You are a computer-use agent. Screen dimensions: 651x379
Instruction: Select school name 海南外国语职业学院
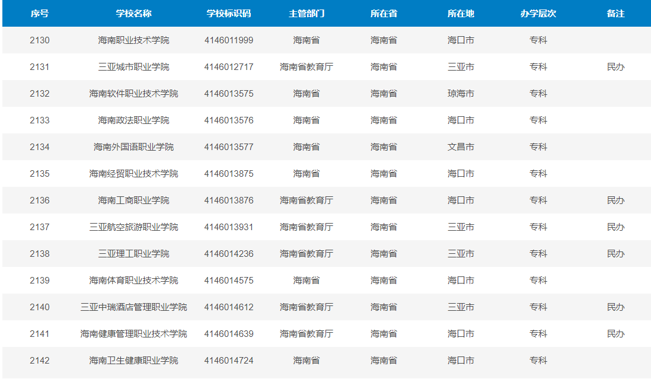tap(133, 147)
